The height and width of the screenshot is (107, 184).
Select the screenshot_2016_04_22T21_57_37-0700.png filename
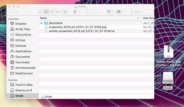click(x=78, y=27)
